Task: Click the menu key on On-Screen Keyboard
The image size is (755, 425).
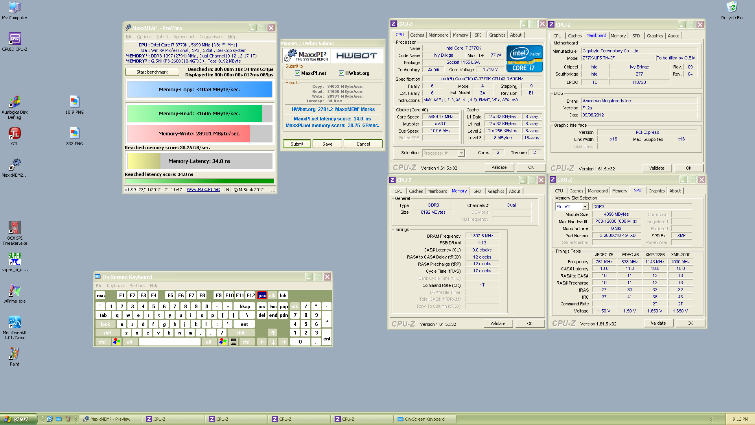Action: pyautogui.click(x=234, y=342)
